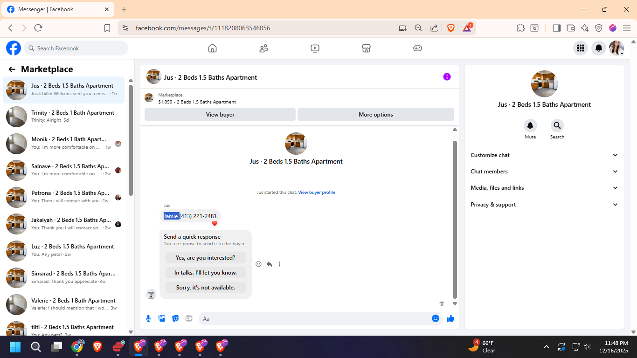Attach a file using the photo icon
The height and width of the screenshot is (358, 637).
click(x=162, y=318)
